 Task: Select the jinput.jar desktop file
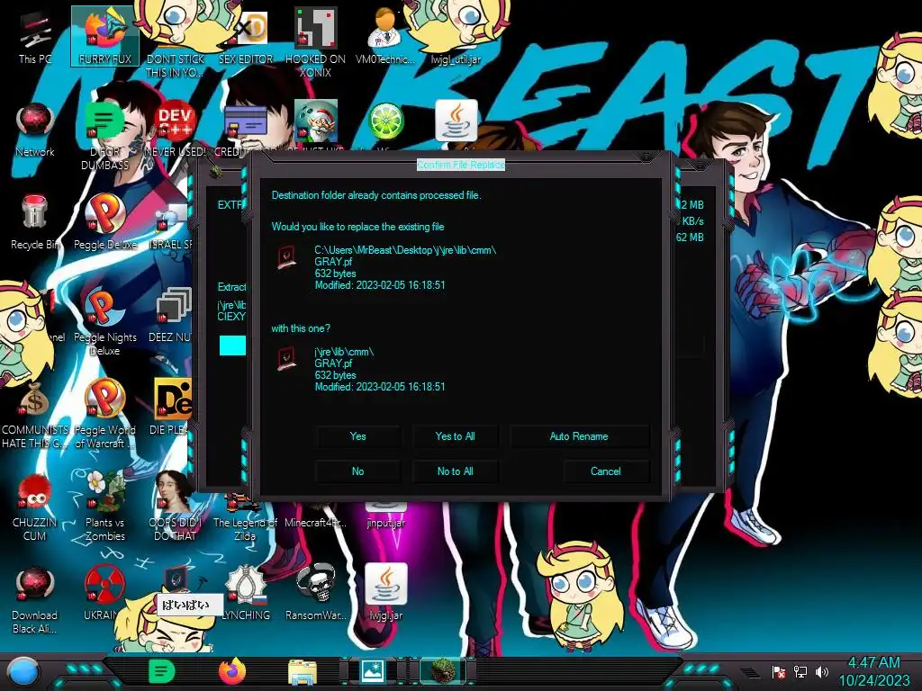point(385,517)
